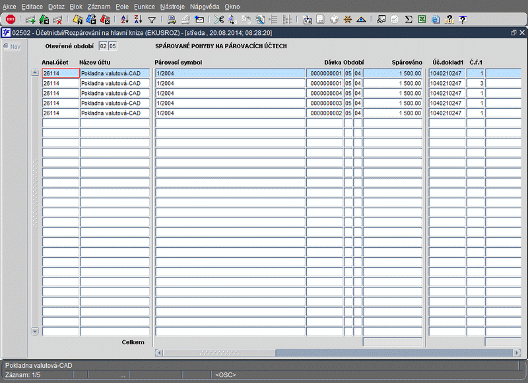Click the Dávka cell showing 0000000003
528x383 pixels.
click(x=325, y=103)
